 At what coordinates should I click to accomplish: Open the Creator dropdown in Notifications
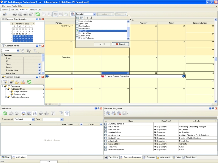click(x=62, y=119)
